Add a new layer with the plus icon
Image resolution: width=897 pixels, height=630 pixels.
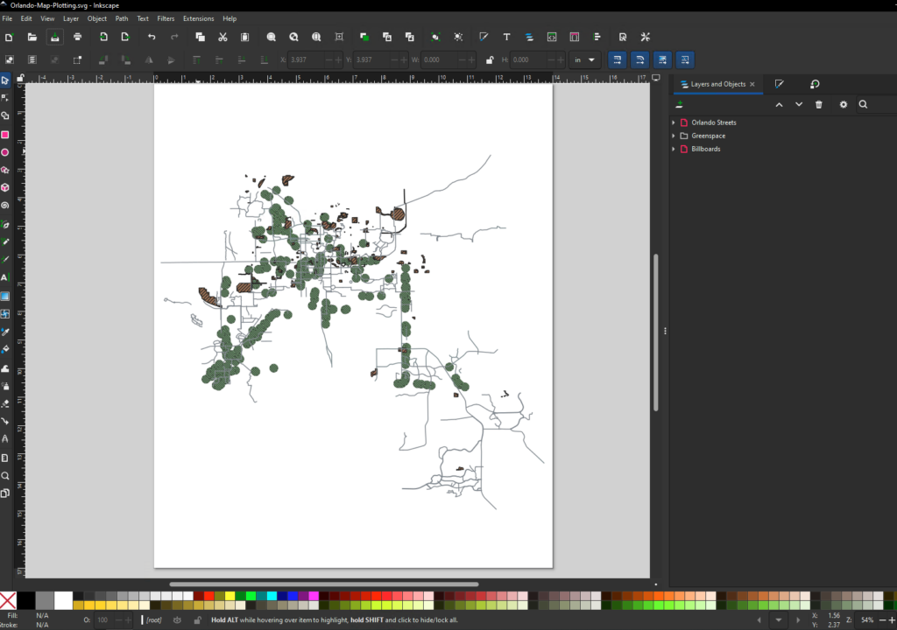tap(679, 103)
